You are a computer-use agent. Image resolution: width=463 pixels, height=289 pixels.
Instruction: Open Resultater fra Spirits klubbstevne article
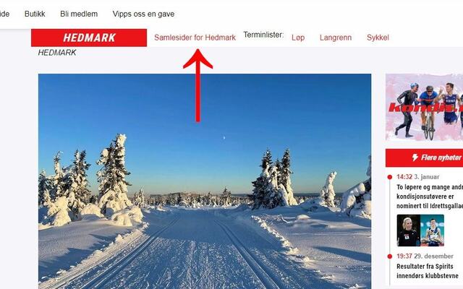click(428, 271)
